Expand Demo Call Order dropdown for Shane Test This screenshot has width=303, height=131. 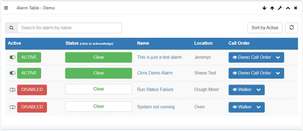click(x=278, y=73)
